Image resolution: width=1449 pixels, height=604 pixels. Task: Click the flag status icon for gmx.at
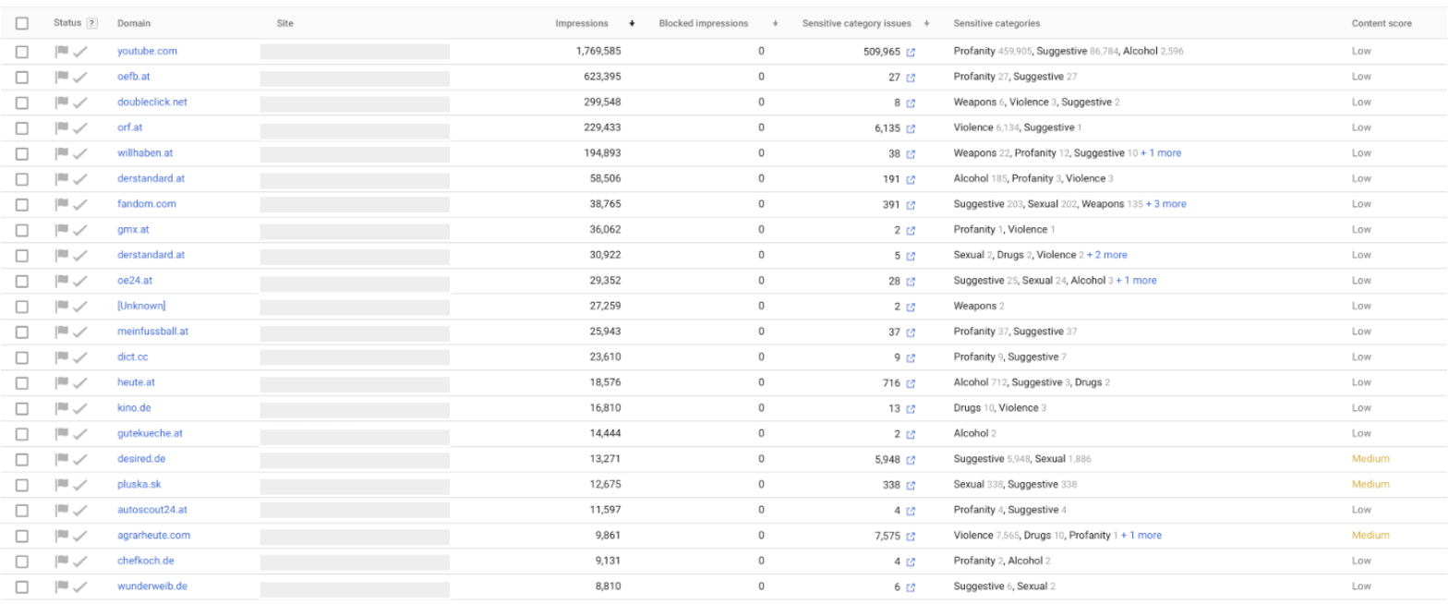point(62,230)
